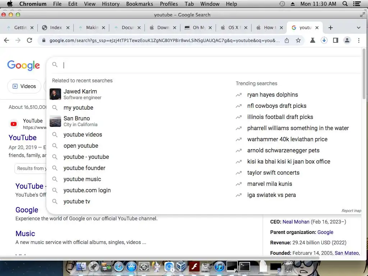Reload the current page
Screen dimensions: 368x276
point(29,40)
